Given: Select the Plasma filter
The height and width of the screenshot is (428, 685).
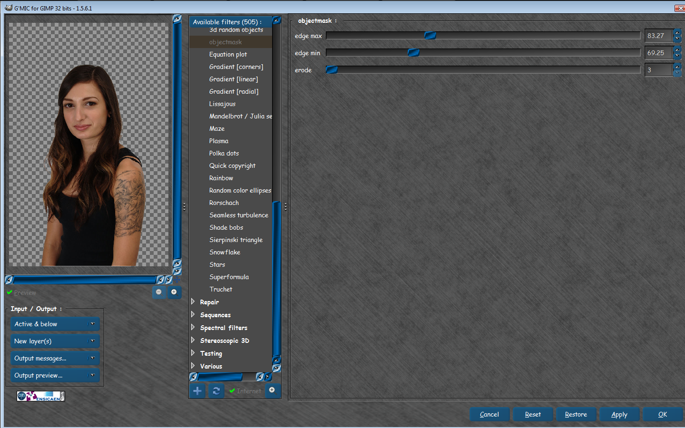Looking at the screenshot, I should tap(219, 141).
